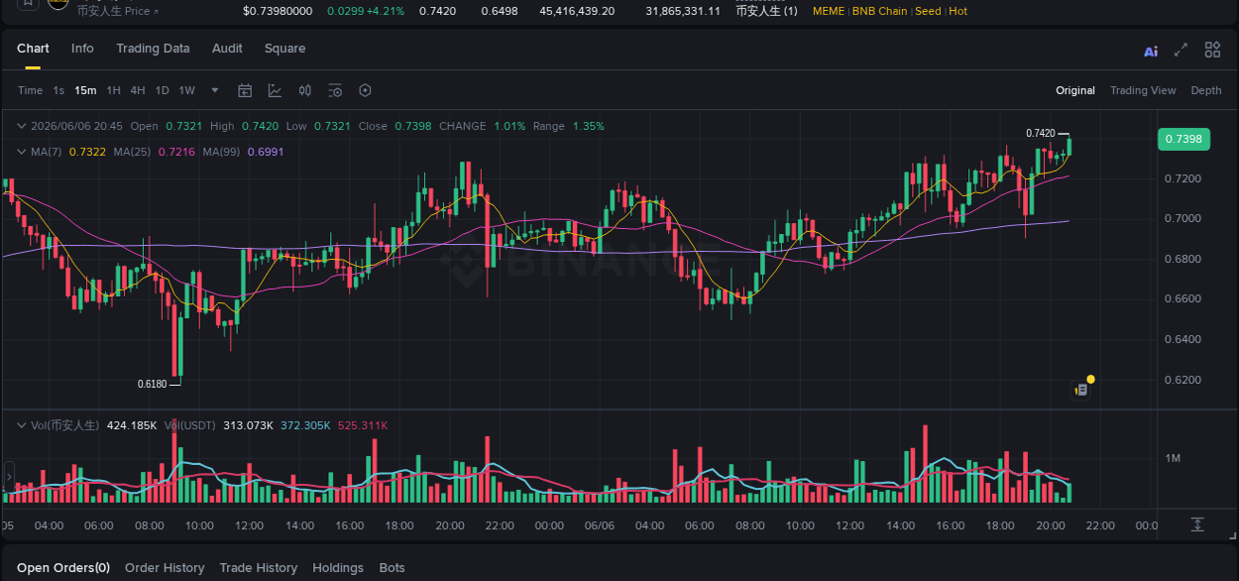Click the last price $0.73980000

278,11
